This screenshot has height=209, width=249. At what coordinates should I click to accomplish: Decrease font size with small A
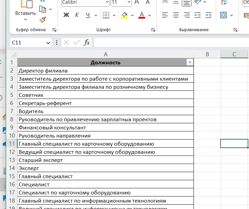tap(148, 2)
